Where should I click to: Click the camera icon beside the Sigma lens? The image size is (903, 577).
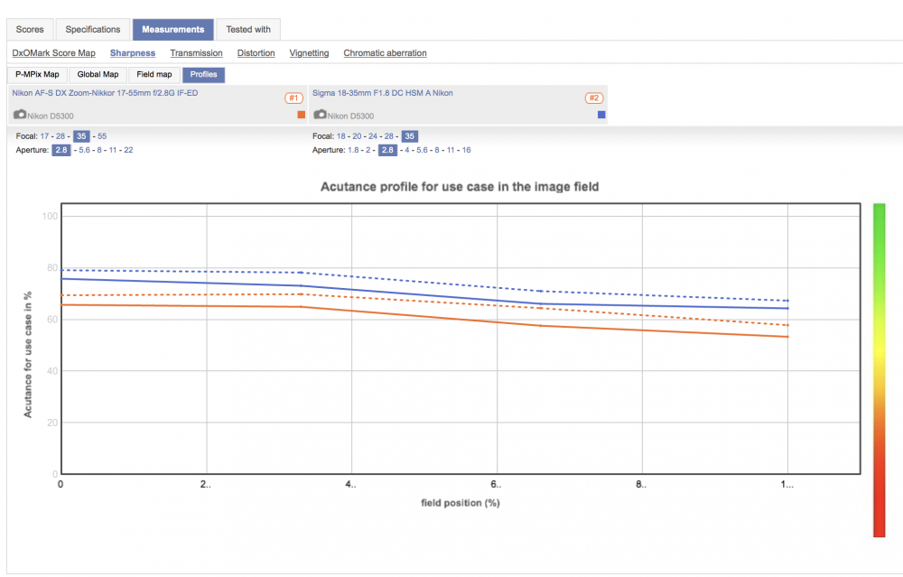321,115
